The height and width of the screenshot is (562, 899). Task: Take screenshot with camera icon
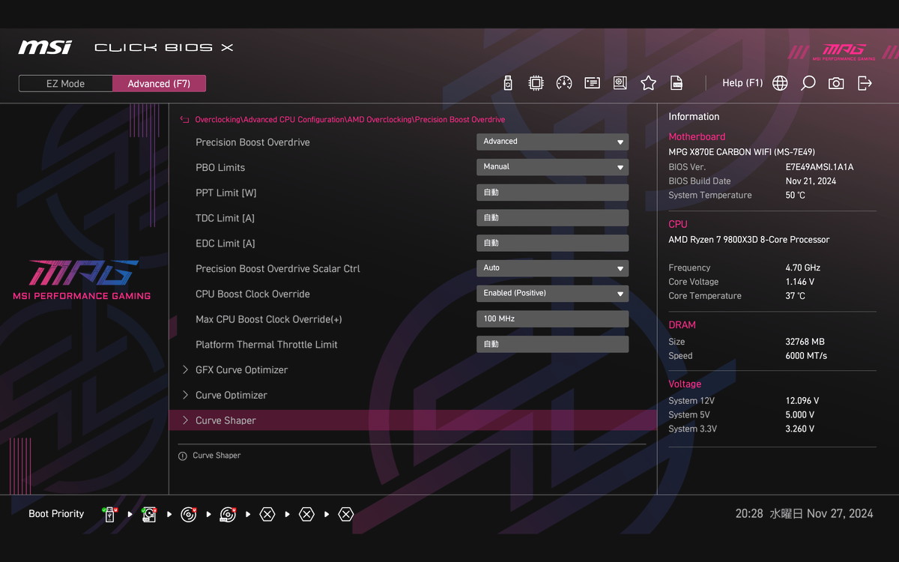[836, 83]
